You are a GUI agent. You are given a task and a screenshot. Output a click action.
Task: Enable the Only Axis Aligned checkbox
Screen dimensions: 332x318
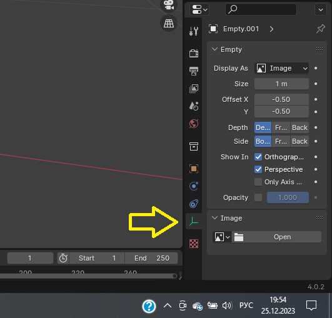(x=258, y=182)
